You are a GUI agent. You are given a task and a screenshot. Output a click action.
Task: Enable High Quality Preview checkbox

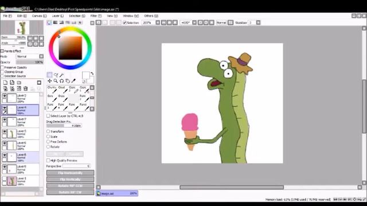click(x=48, y=160)
